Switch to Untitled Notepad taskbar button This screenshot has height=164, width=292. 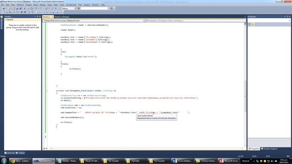tap(67, 161)
